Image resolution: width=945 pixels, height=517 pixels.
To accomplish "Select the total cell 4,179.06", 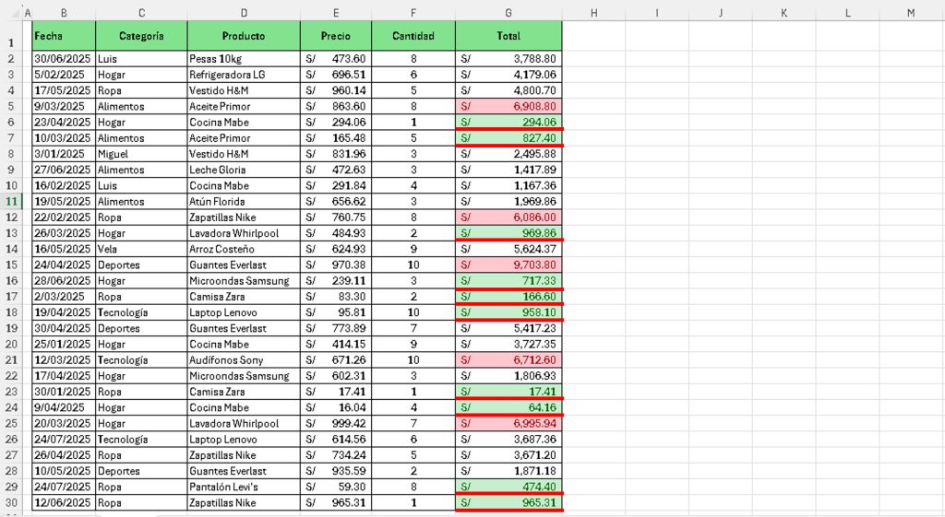I will pos(508,75).
